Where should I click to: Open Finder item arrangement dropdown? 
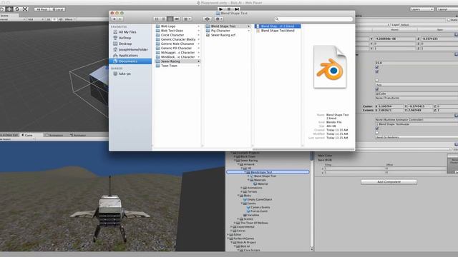[187, 19]
